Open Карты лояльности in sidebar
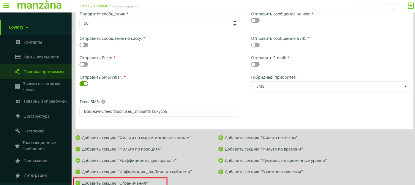 [x=41, y=57]
